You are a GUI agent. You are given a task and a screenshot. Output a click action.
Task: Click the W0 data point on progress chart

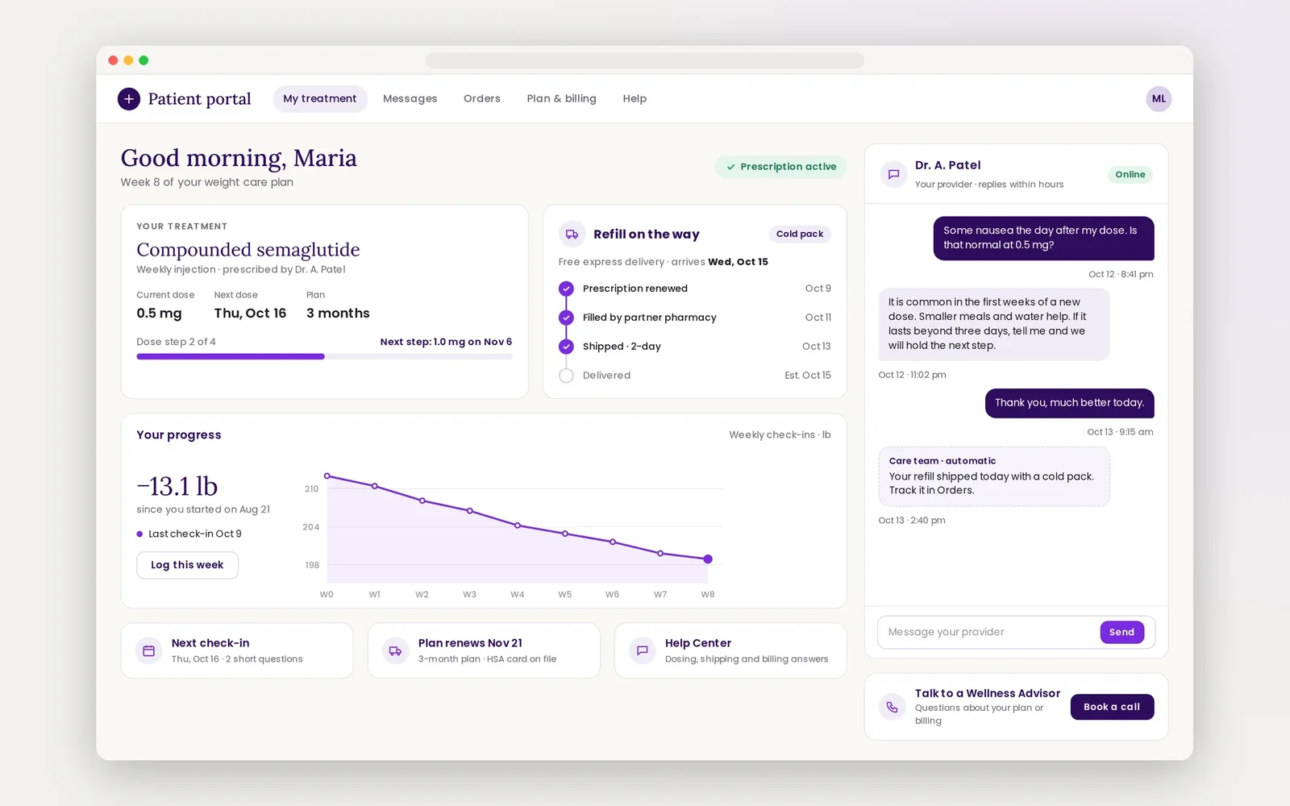[x=327, y=476]
